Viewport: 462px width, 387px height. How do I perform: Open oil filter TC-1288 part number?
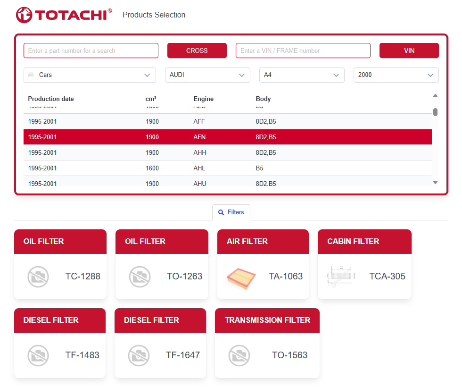pyautogui.click(x=83, y=277)
